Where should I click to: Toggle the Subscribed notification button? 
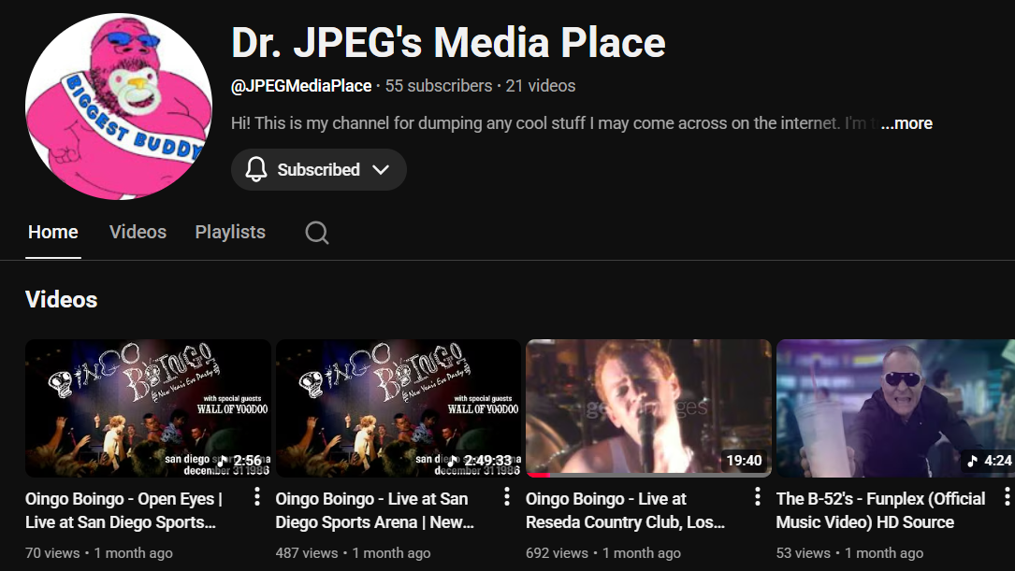tap(318, 170)
